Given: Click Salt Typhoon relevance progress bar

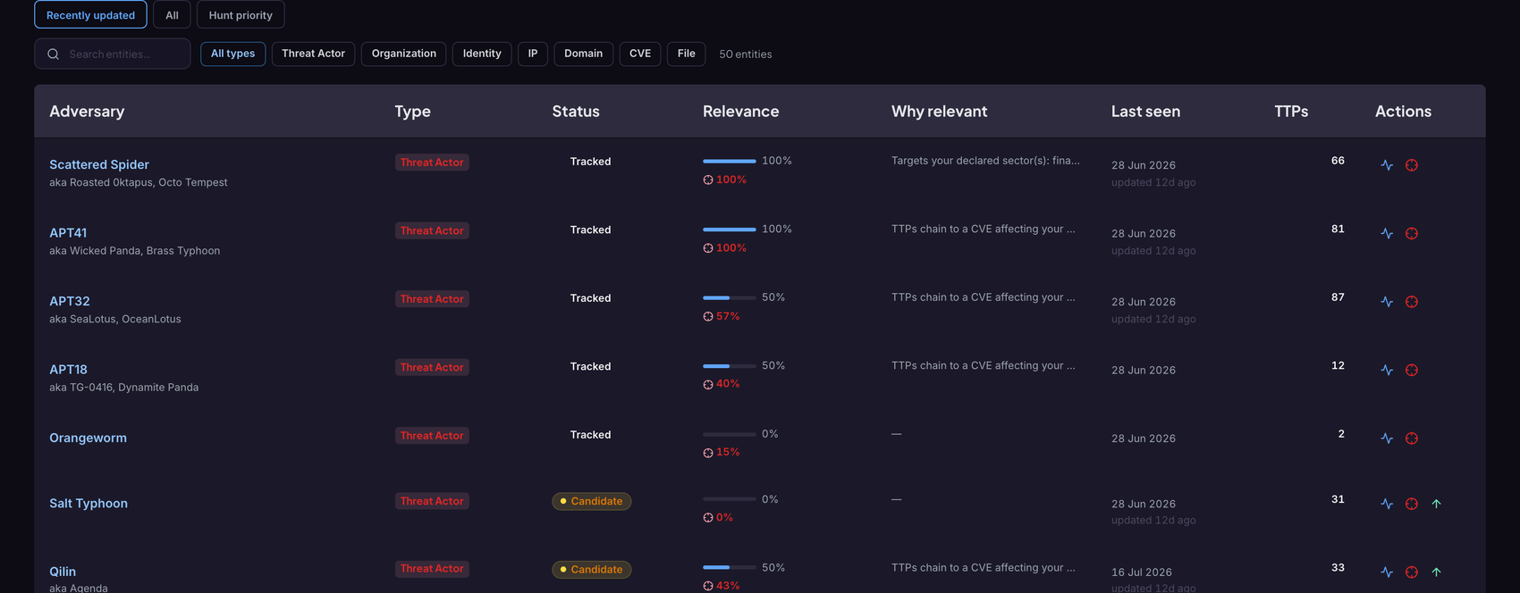Looking at the screenshot, I should 730,499.
